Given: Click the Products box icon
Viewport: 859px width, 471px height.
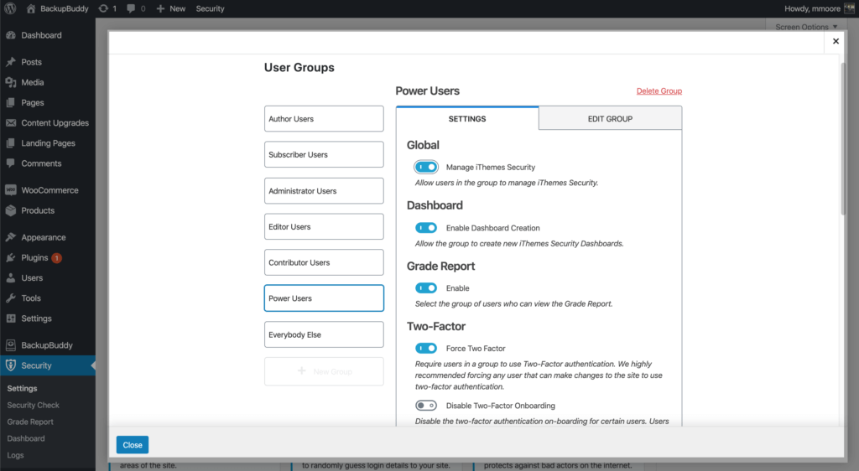Looking at the screenshot, I should (x=11, y=210).
